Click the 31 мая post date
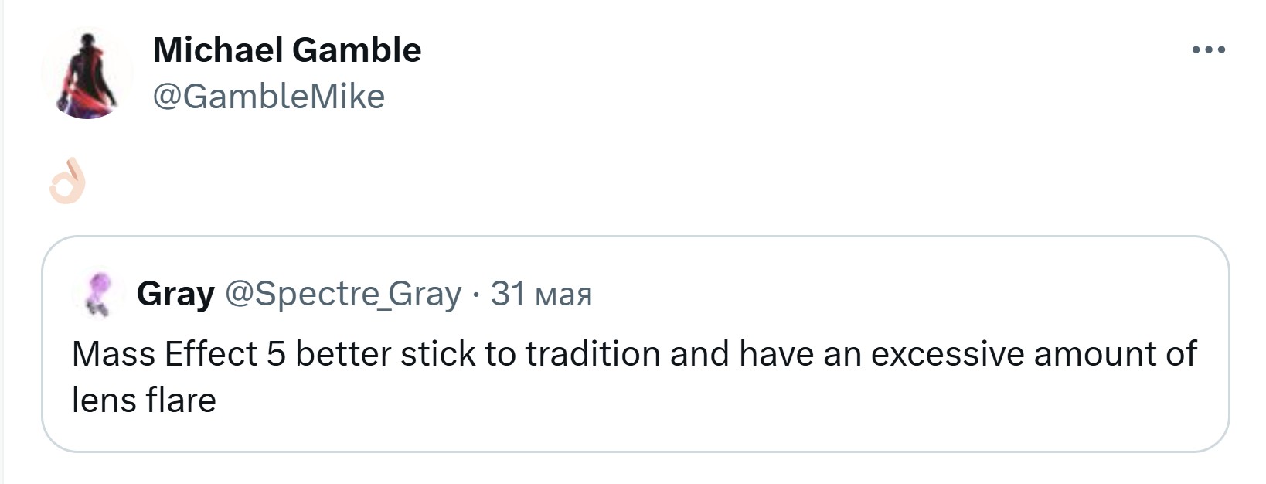The image size is (1266, 484). [x=541, y=294]
